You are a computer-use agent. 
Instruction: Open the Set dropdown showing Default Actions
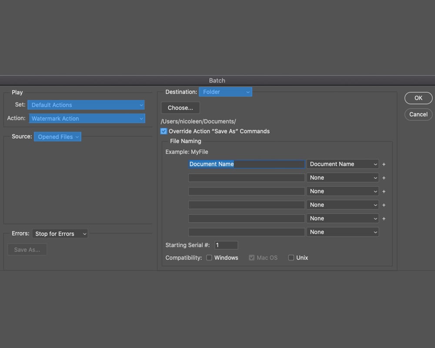pyautogui.click(x=86, y=105)
